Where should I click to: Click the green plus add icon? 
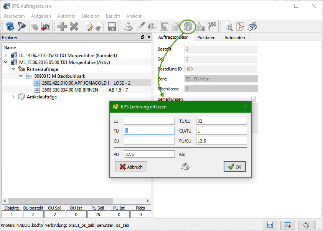[62, 26]
